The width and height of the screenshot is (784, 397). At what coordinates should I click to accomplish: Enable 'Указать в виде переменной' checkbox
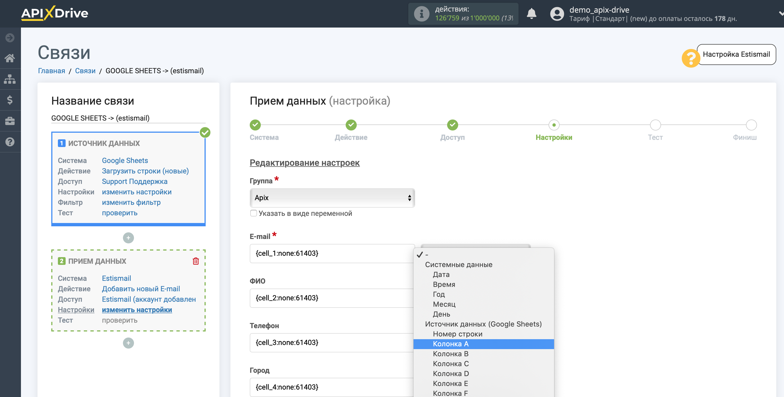[x=253, y=213]
